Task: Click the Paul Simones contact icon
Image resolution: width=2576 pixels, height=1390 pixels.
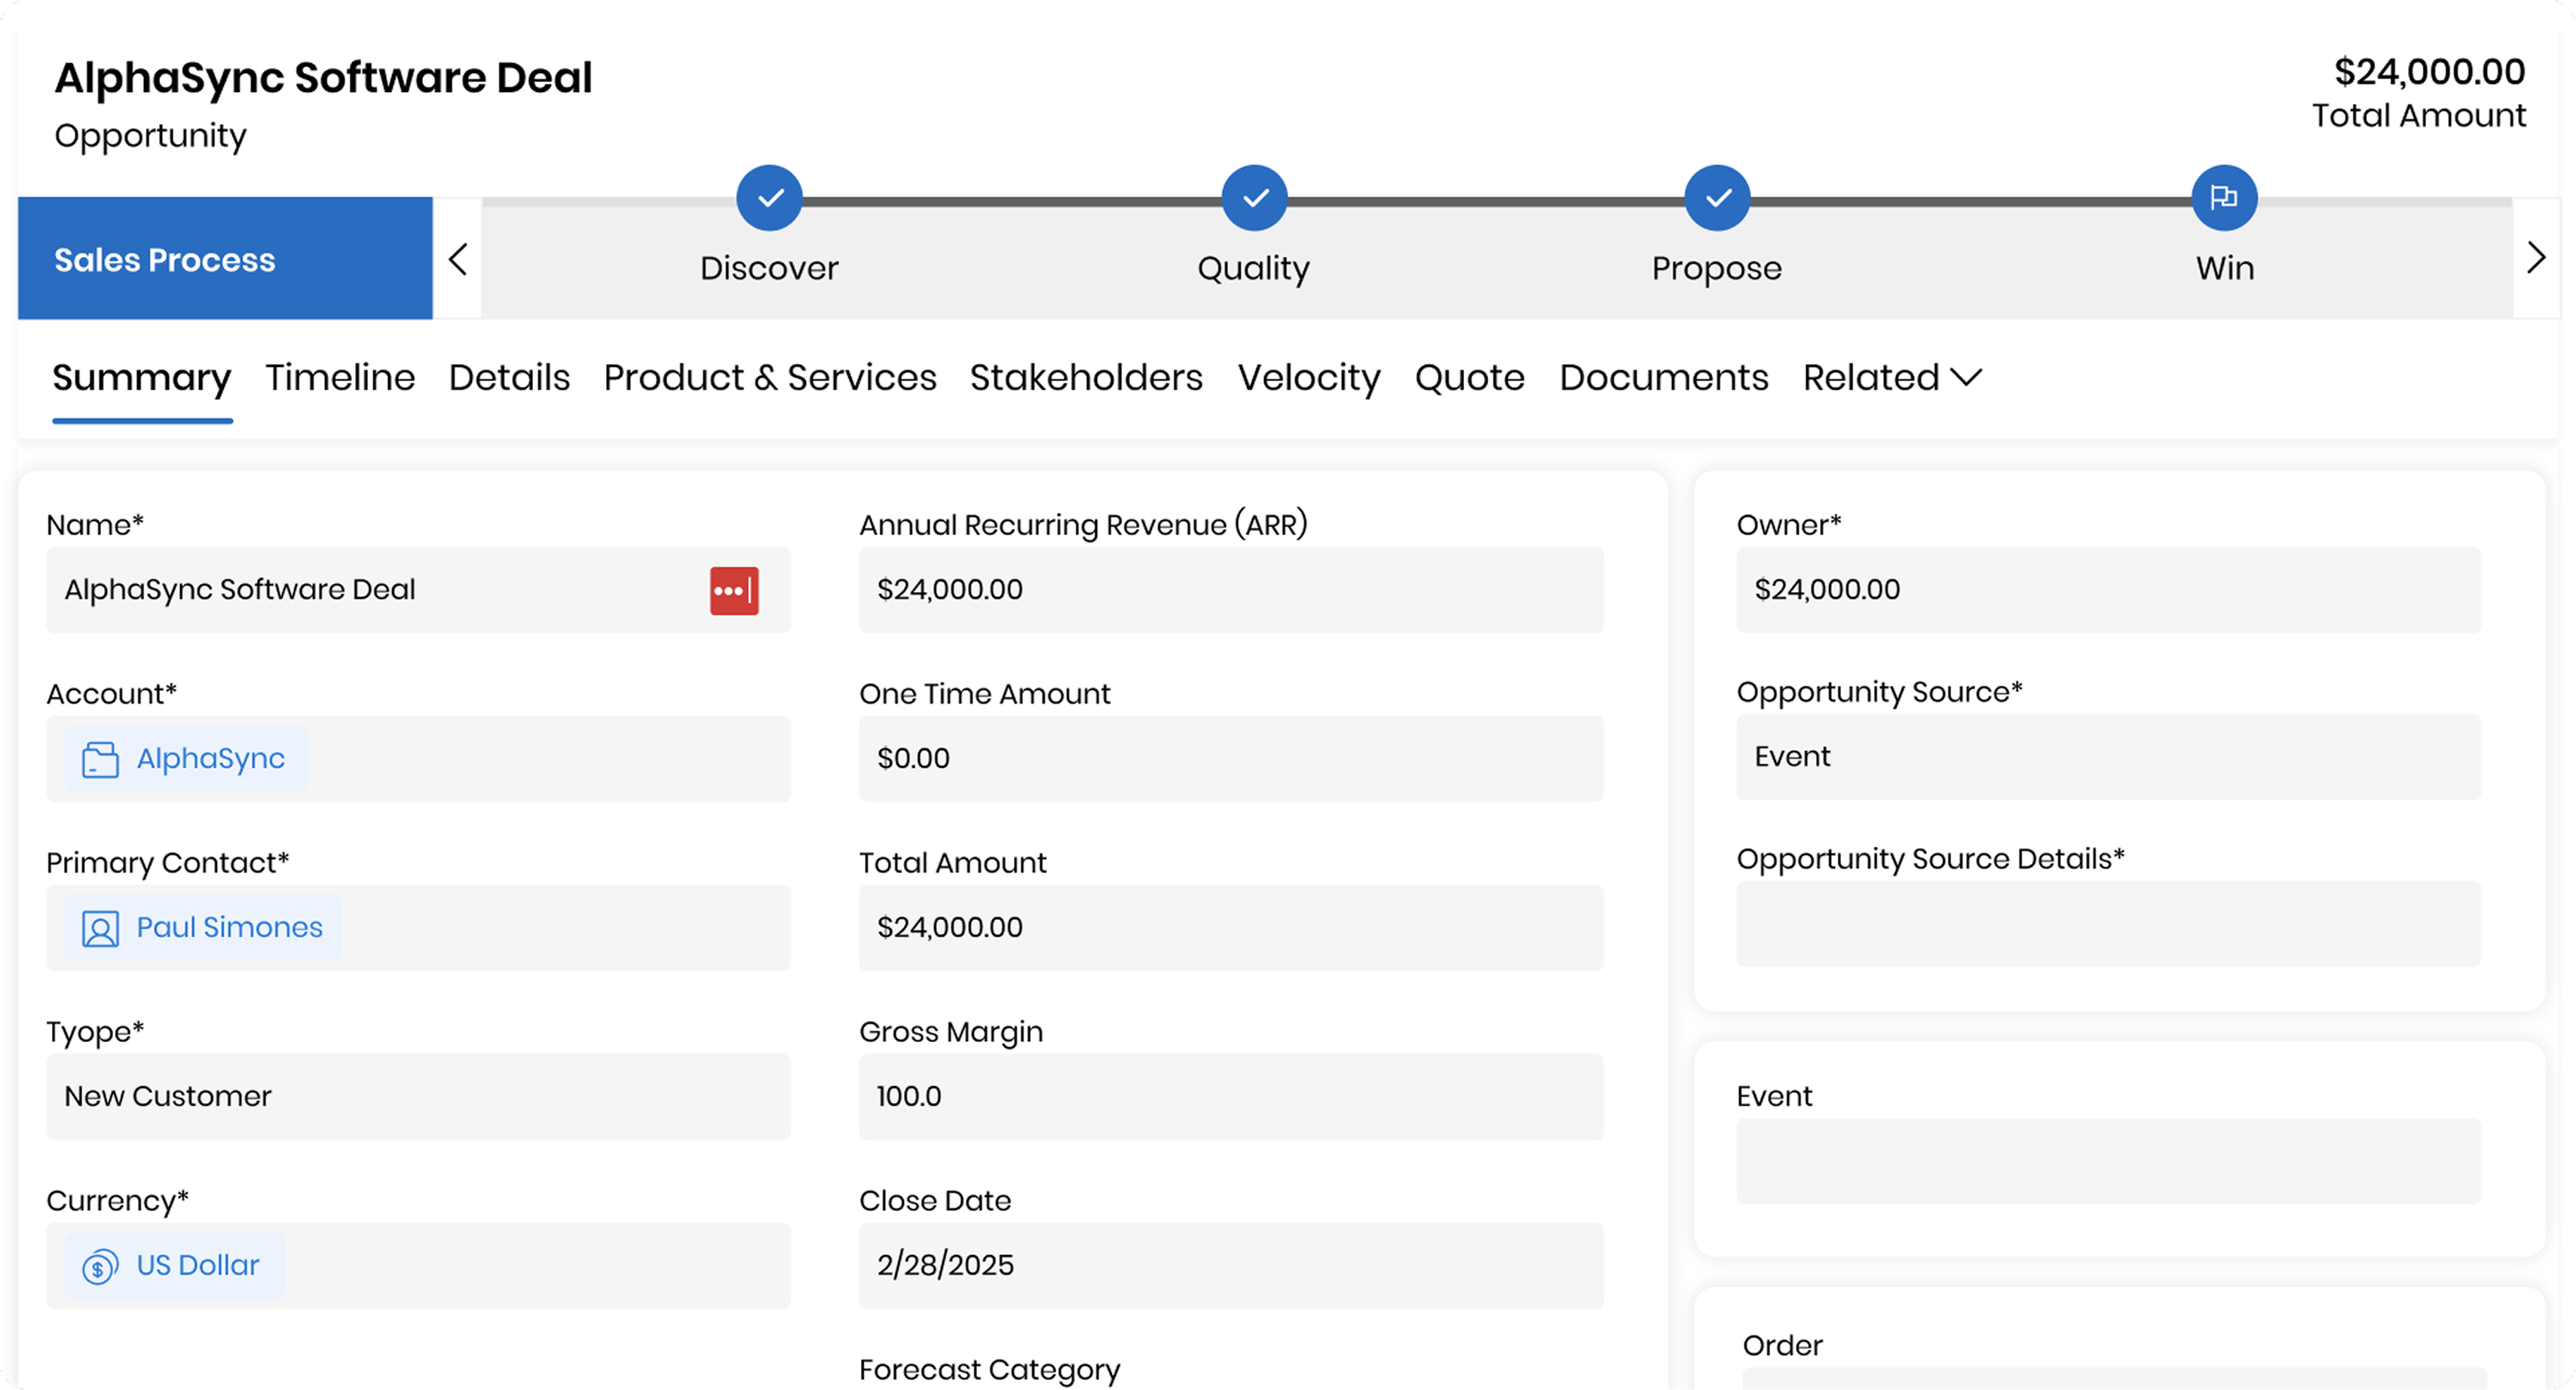Action: (100, 928)
